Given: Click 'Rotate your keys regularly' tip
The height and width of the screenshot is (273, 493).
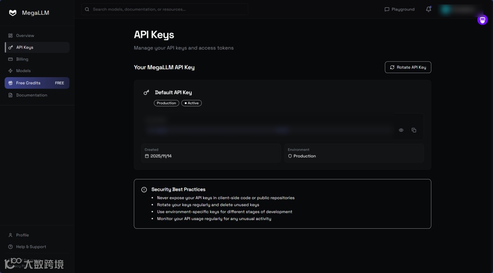Looking at the screenshot, I should (x=208, y=205).
